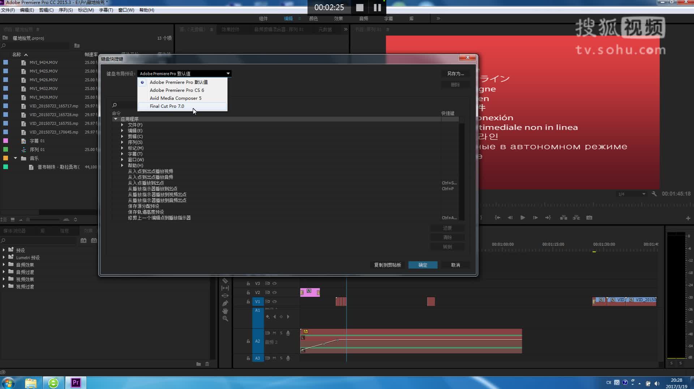
Task: Click Go to Out point button
Action: click(x=548, y=218)
